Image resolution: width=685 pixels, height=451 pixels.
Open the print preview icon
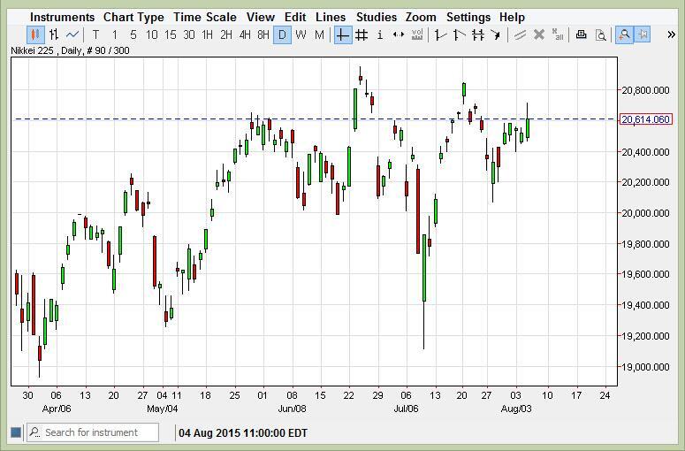[x=601, y=35]
